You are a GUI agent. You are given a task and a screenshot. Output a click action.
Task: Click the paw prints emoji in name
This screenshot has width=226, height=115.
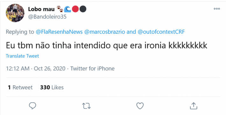point(60,9)
